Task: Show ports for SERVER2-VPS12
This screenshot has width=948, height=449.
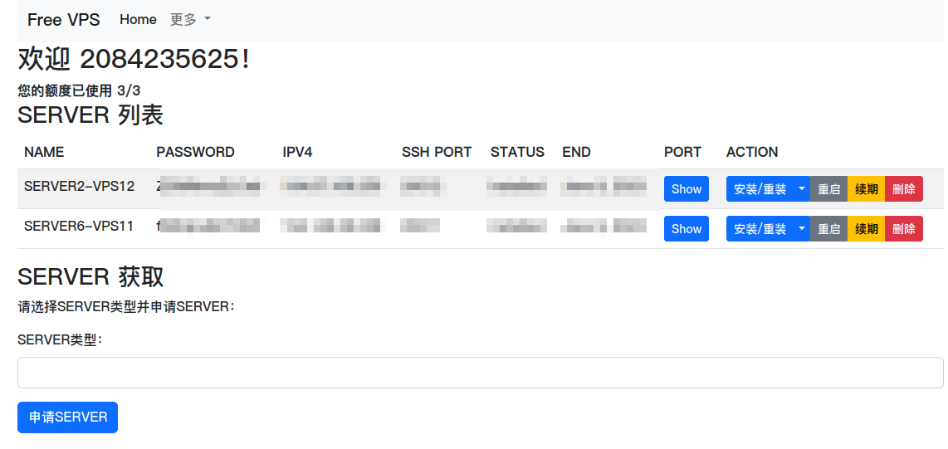Action: (686, 189)
